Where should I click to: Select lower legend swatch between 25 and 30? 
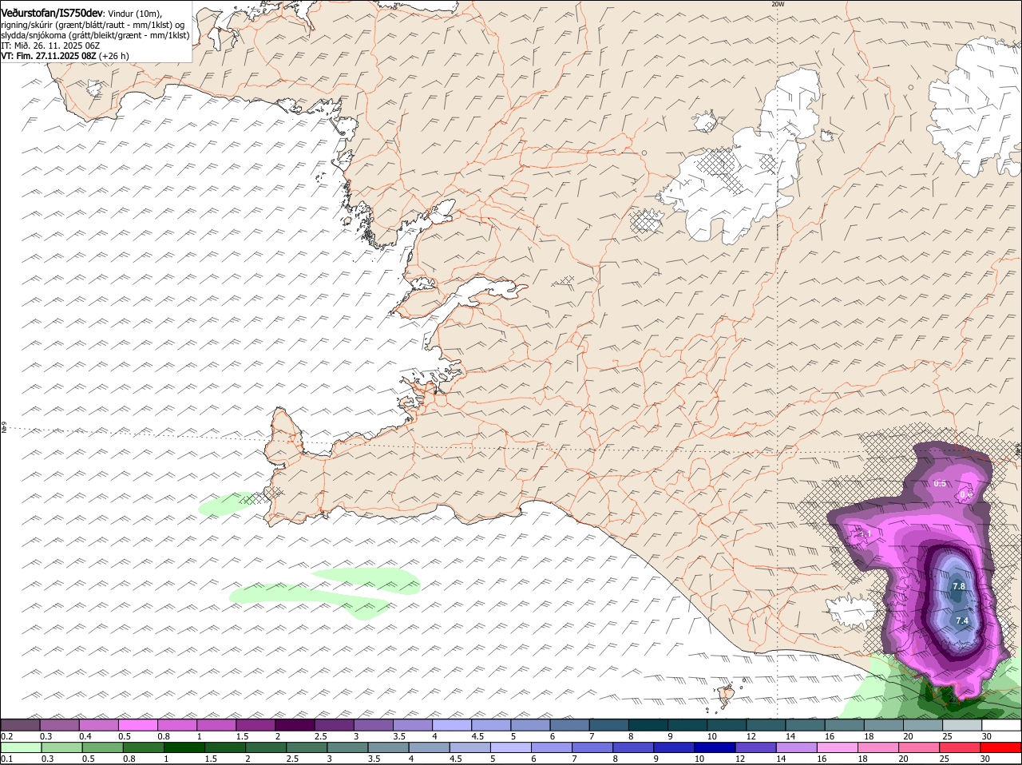click(961, 747)
